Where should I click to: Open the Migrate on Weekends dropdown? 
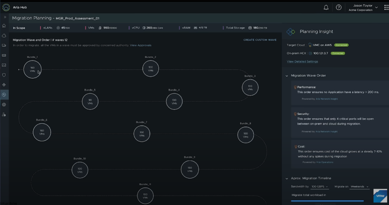click(359, 187)
